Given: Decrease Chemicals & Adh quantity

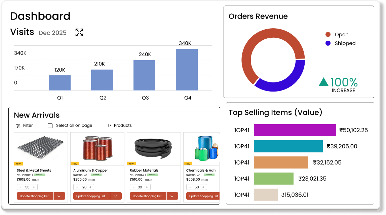Looking at the screenshot, I should (190, 187).
